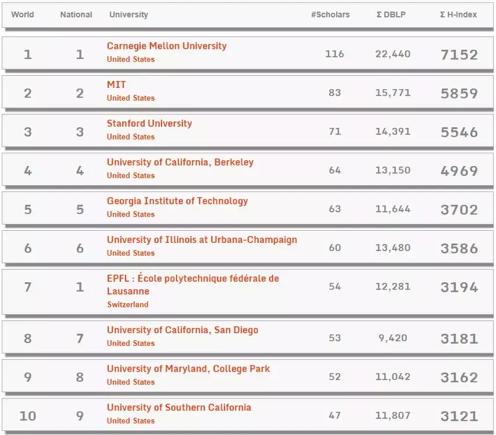Open University of Illinois at Urbana-Champaign link
This screenshot has width=496, height=435.
[x=201, y=239]
